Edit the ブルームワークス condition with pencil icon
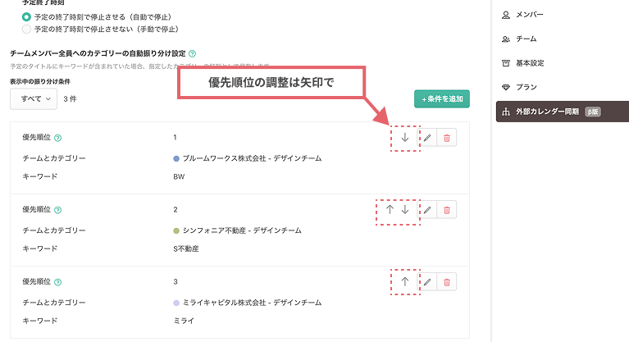Screen dimensions: 629x342 point(426,138)
